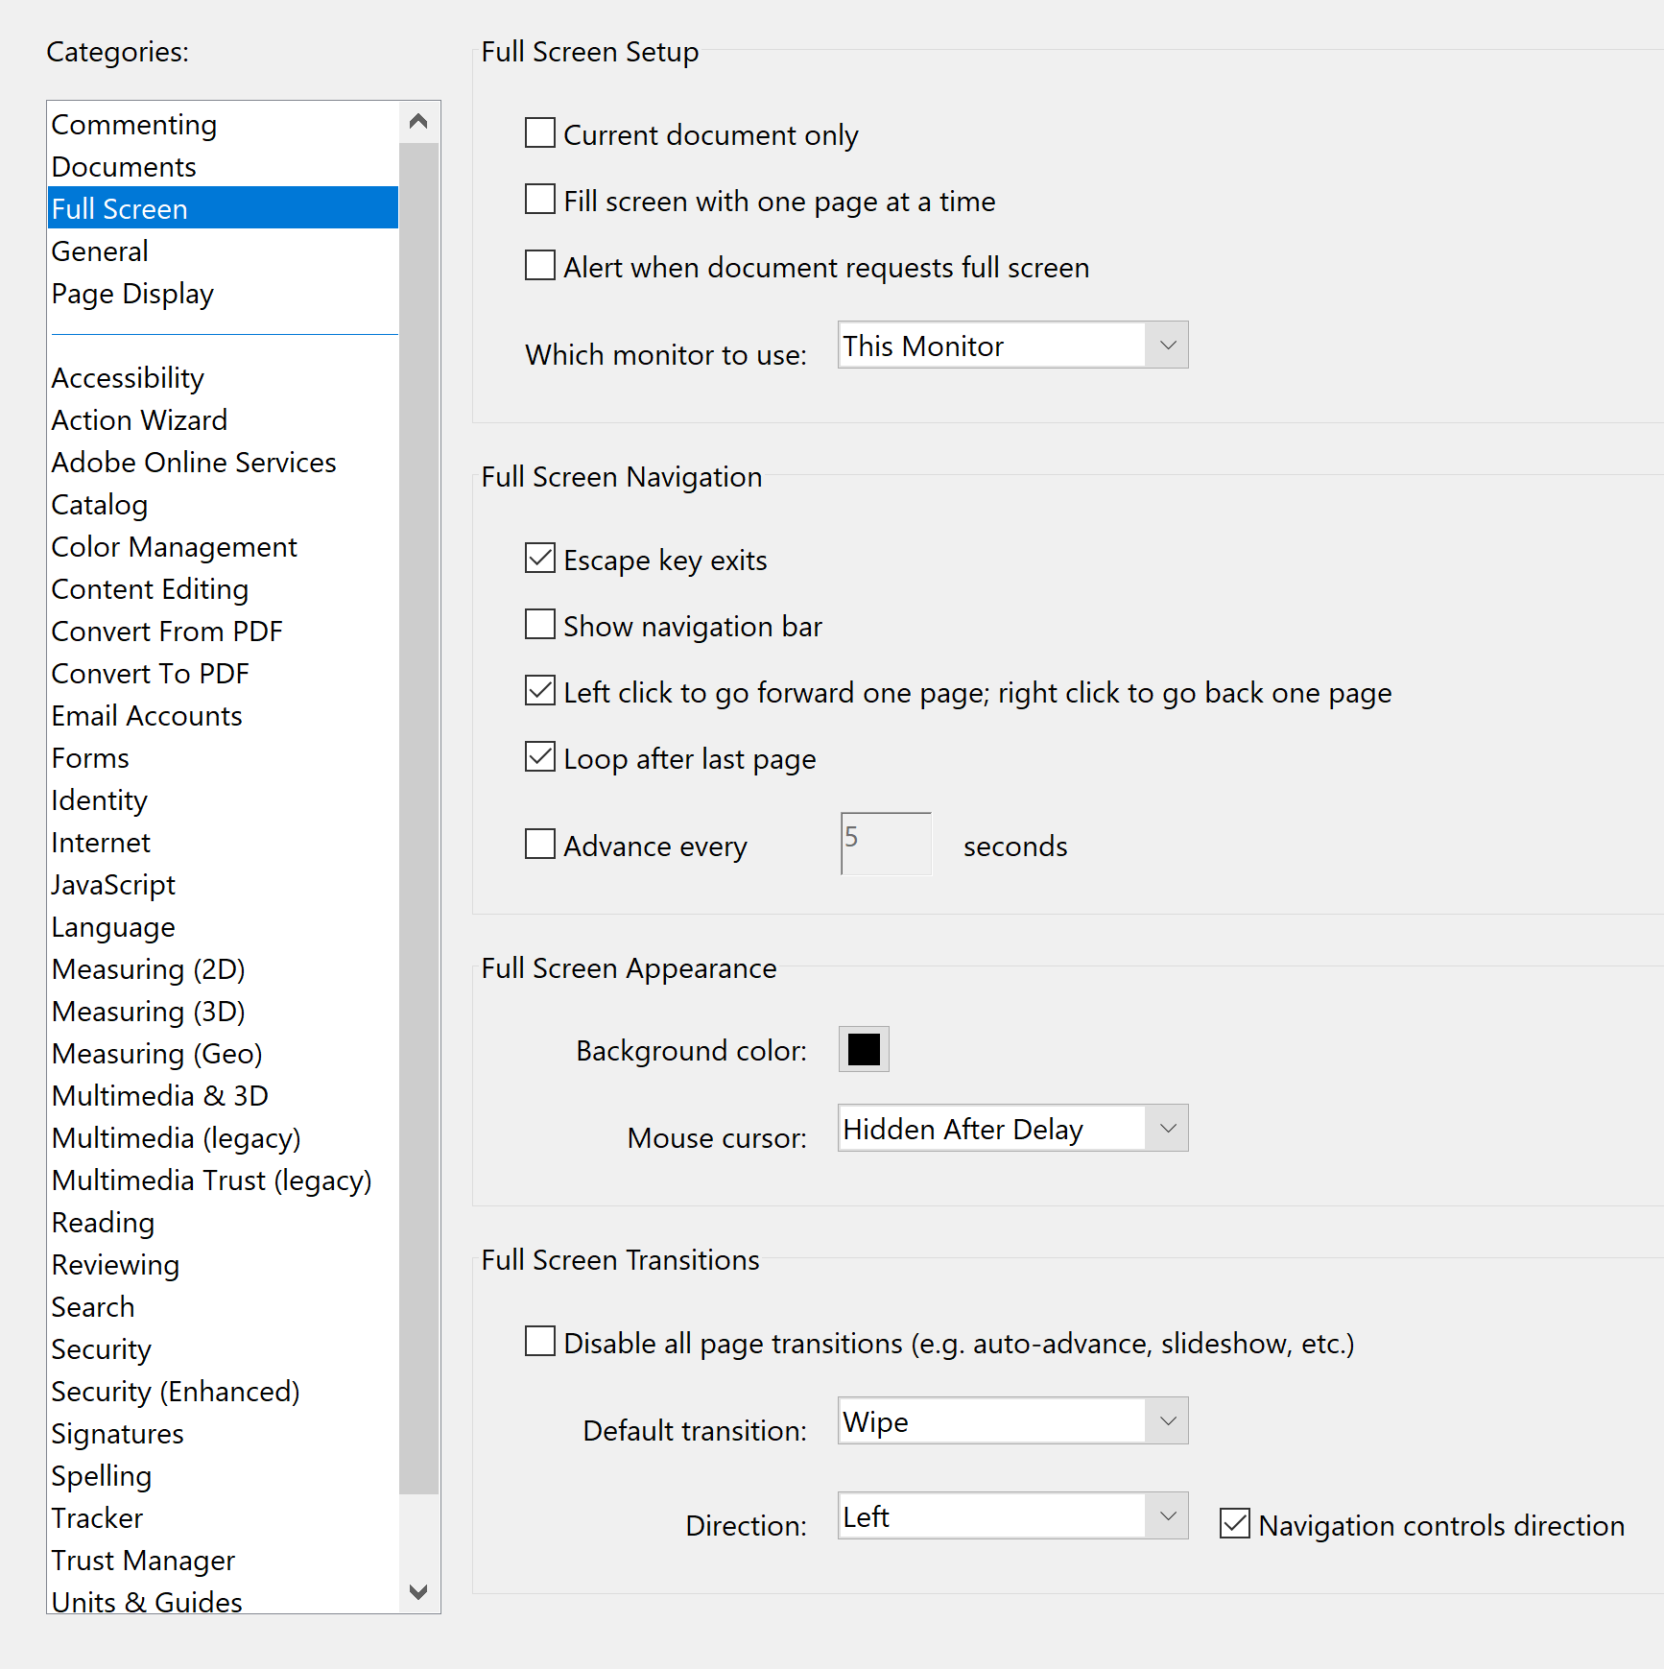This screenshot has height=1669, width=1664.
Task: Select Documents category
Action: click(223, 167)
